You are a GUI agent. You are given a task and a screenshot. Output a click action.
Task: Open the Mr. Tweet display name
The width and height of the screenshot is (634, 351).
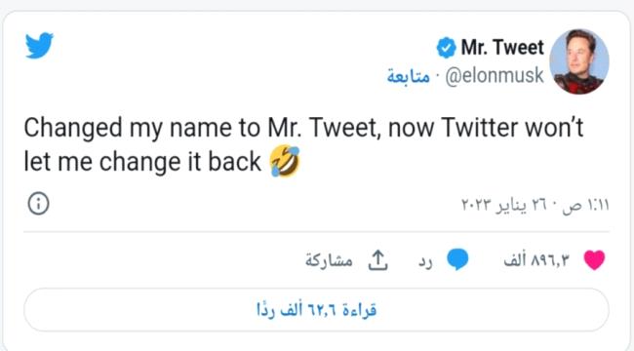coord(502,48)
